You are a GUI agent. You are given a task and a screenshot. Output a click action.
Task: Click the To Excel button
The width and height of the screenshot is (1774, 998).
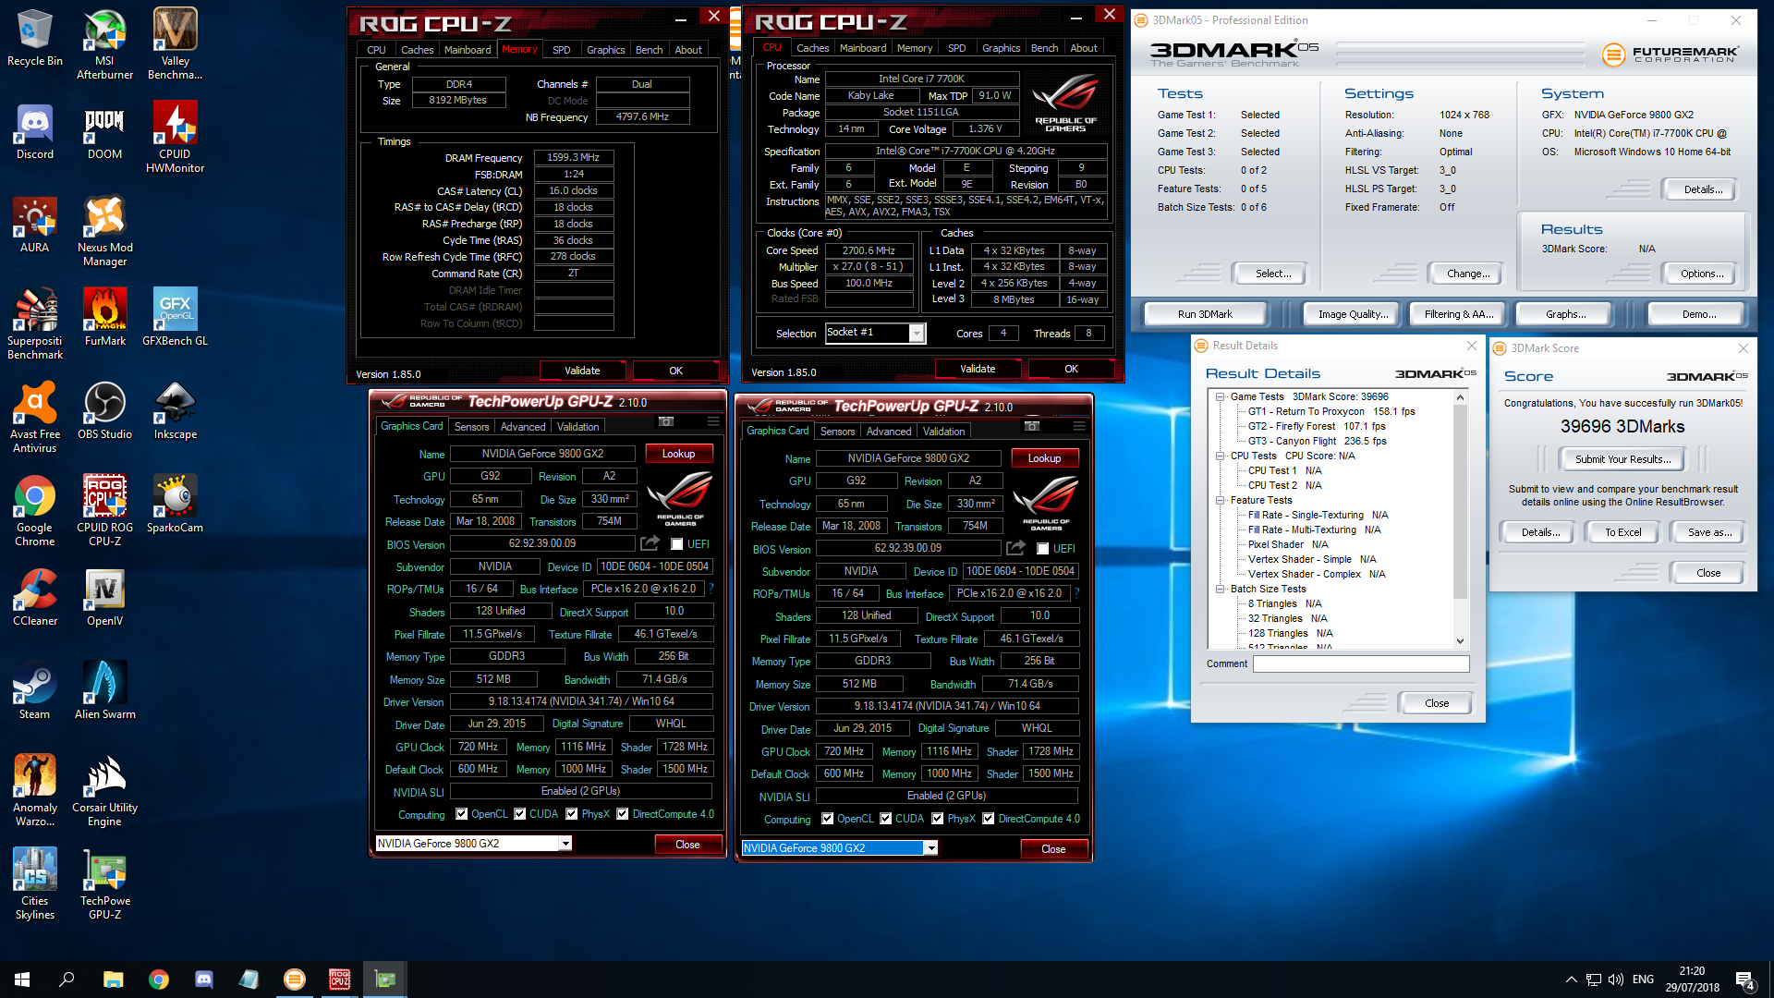click(x=1622, y=532)
